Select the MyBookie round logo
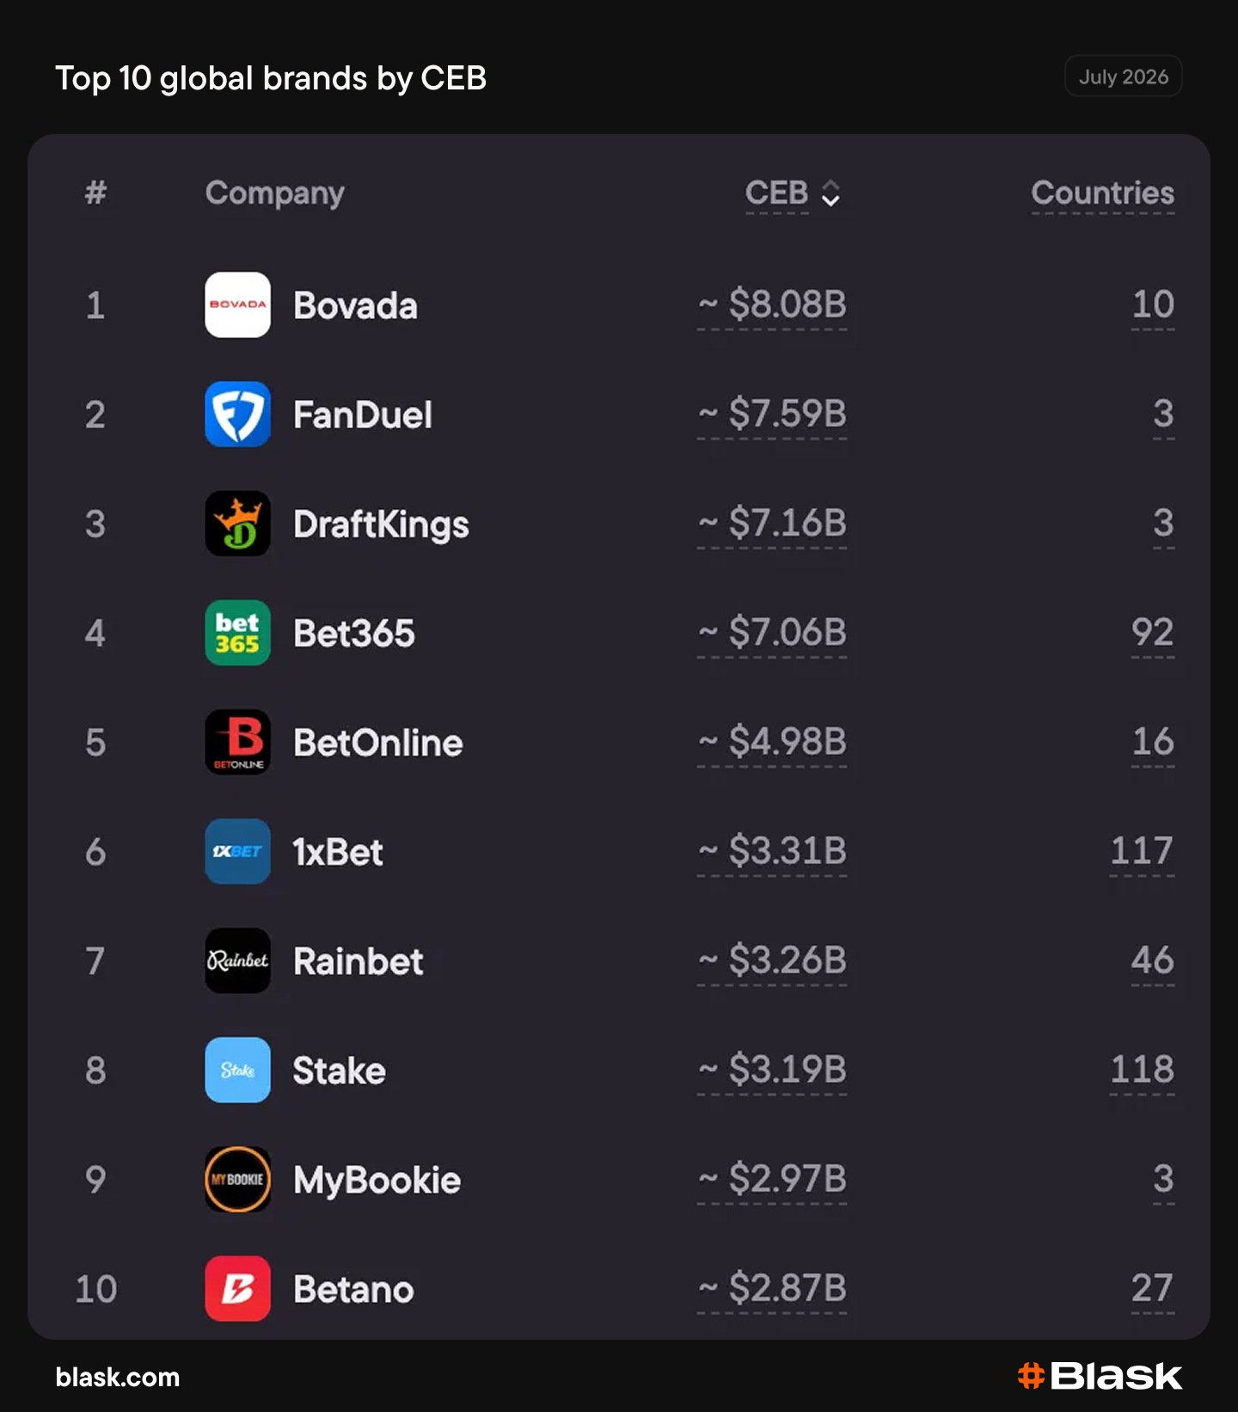This screenshot has height=1412, width=1238. (237, 1179)
